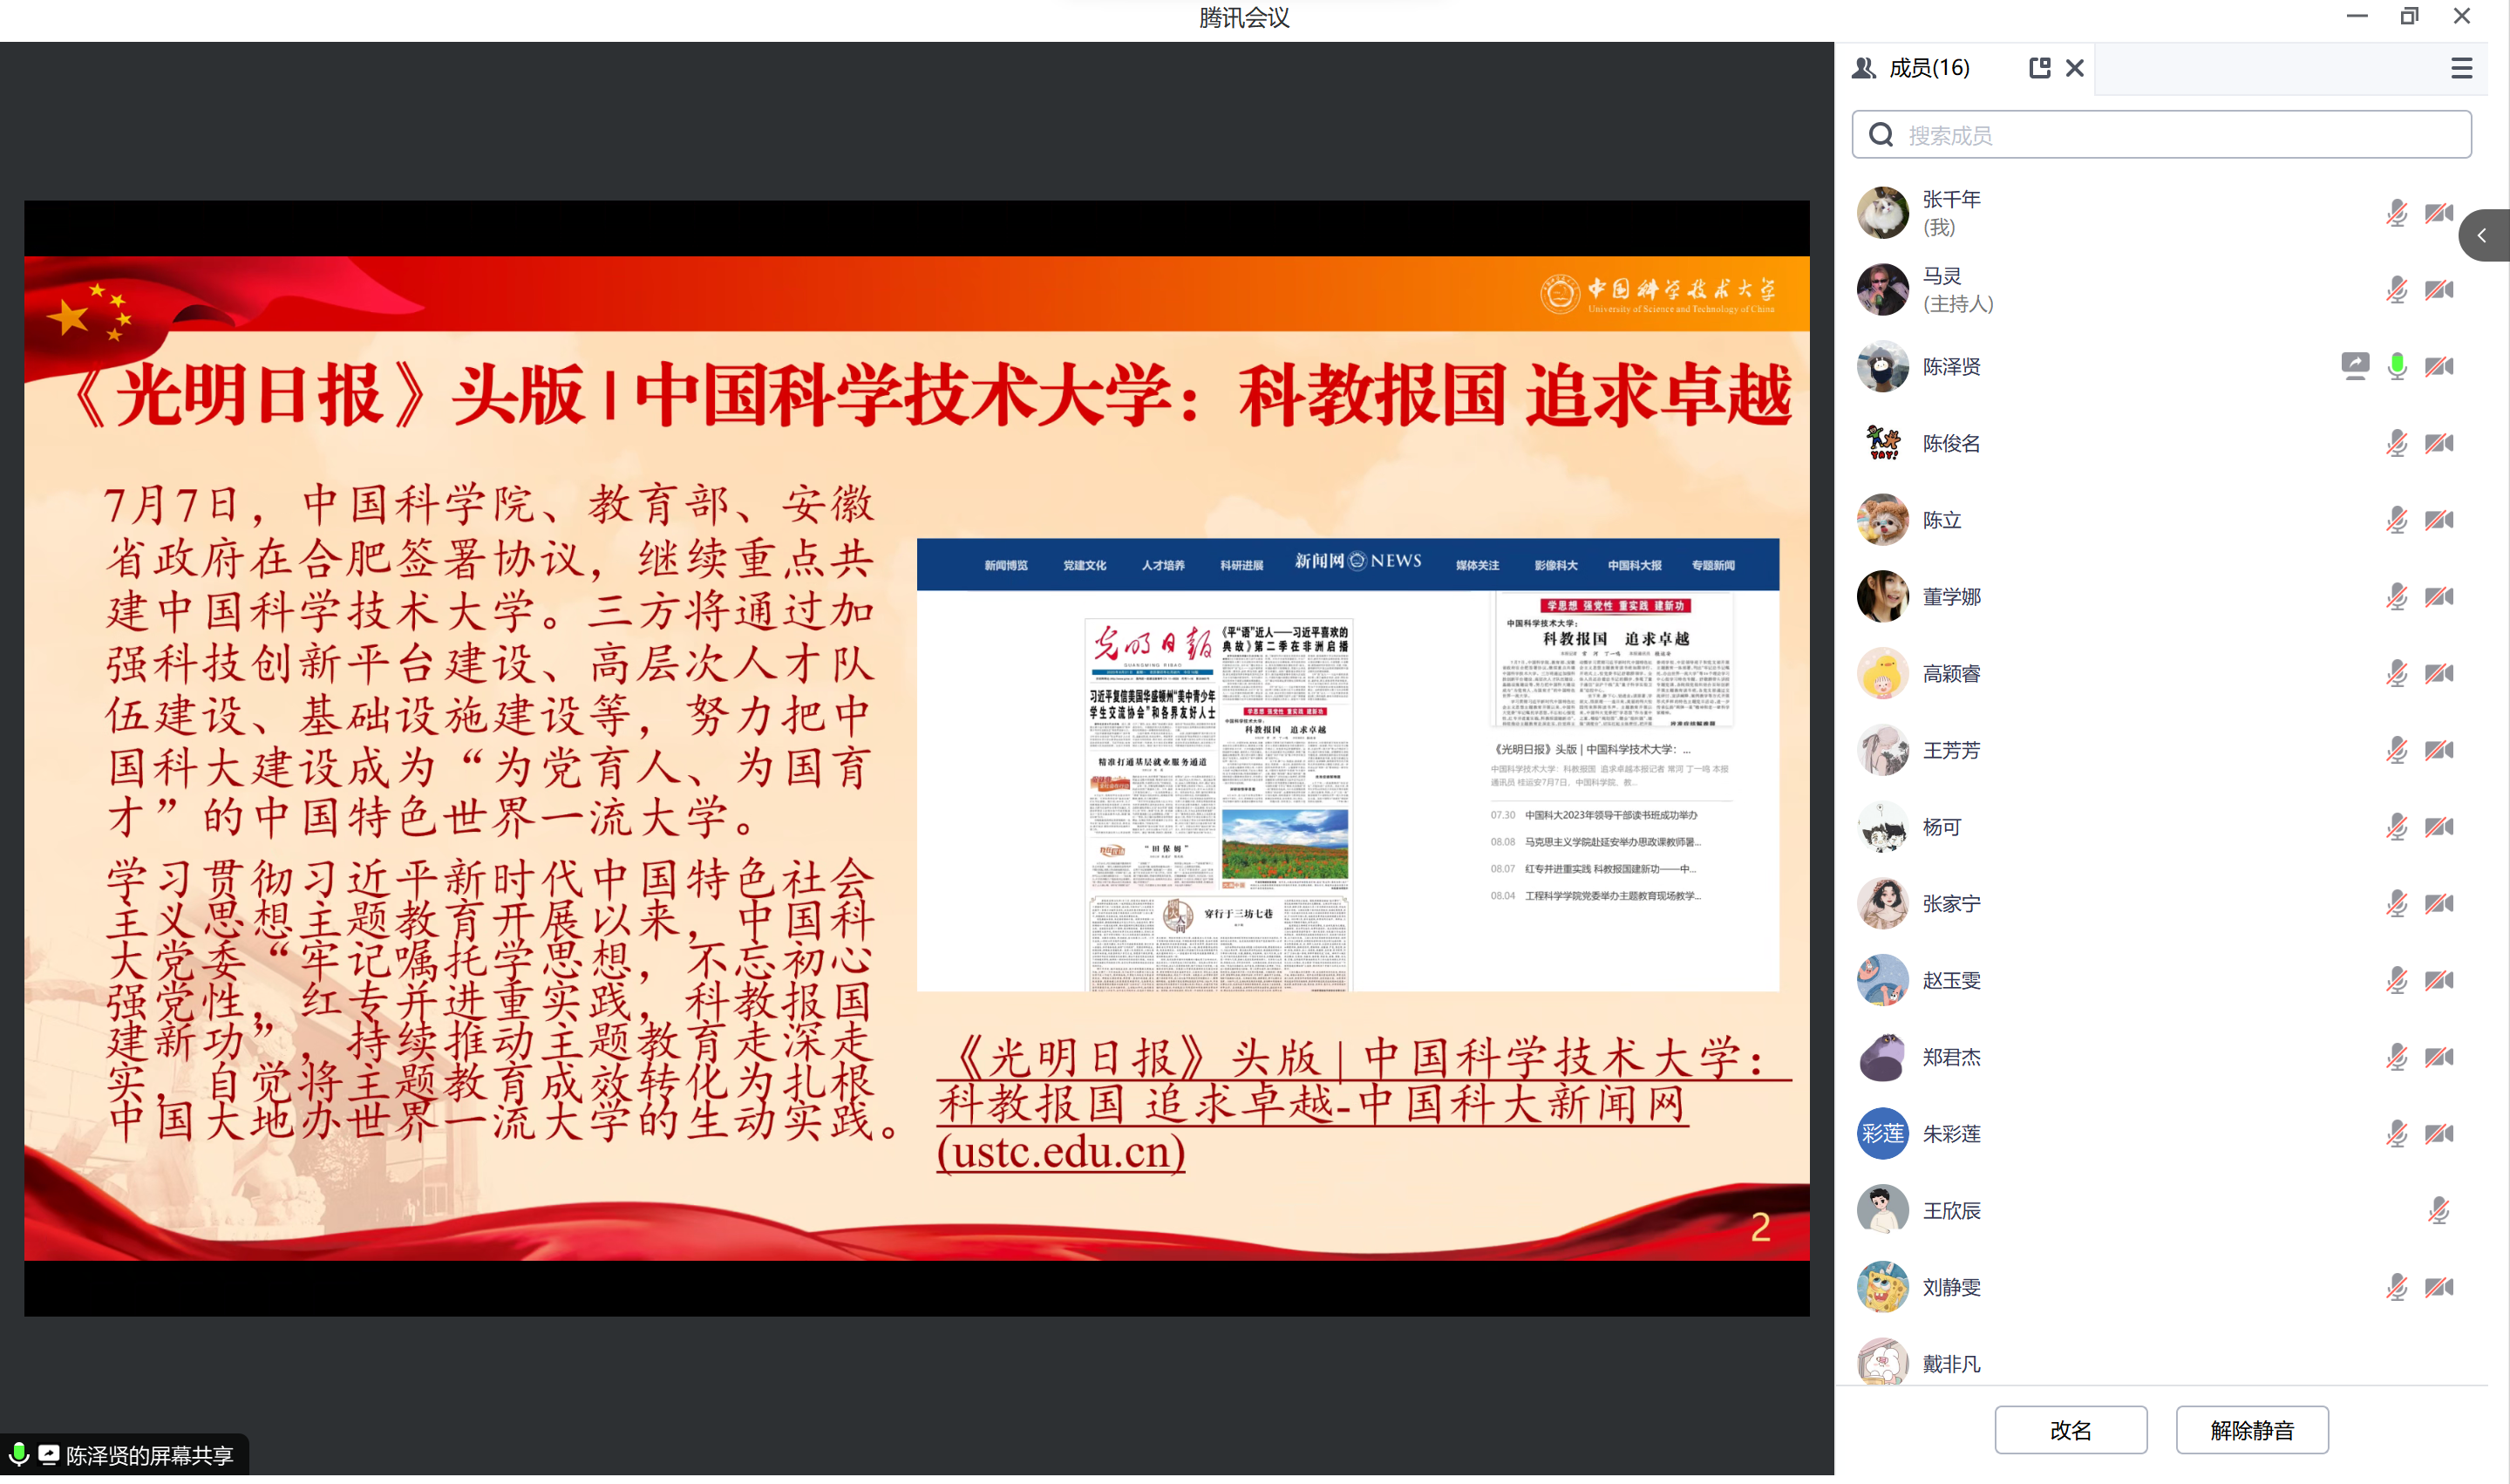Click 科研进展 in the slide's news navbar
Screen dimensions: 2510x1484
[1241, 566]
